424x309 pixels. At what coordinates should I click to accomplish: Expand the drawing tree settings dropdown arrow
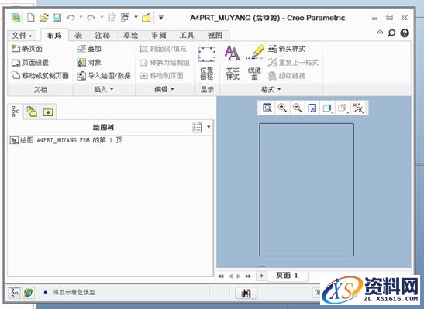pyautogui.click(x=209, y=127)
